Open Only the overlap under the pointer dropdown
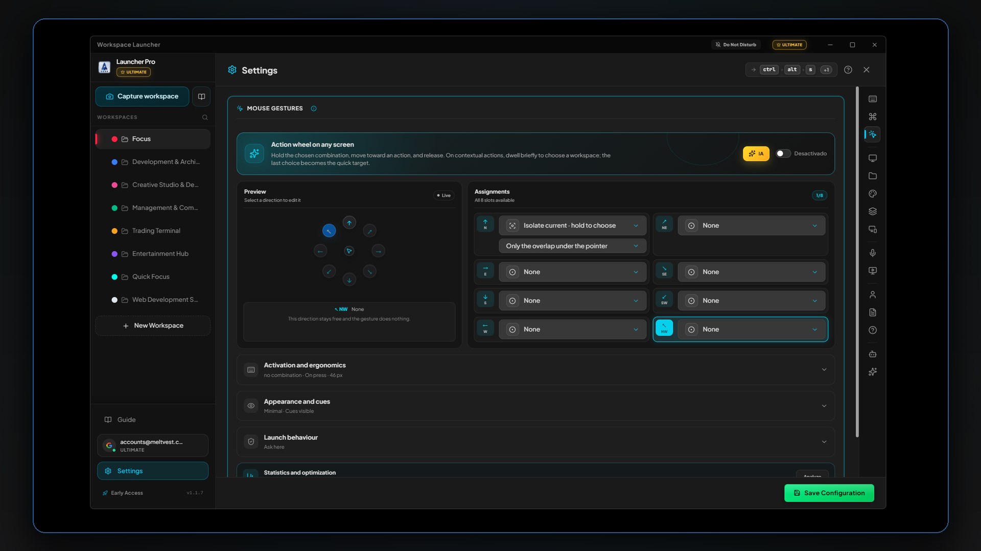The width and height of the screenshot is (981, 551). (572, 246)
